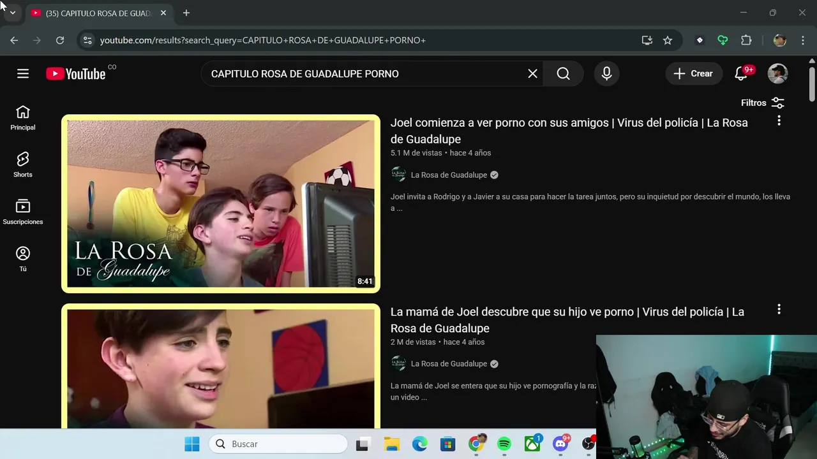Viewport: 817px width, 459px height.
Task: Clear the search query with the X
Action: pyautogui.click(x=532, y=74)
